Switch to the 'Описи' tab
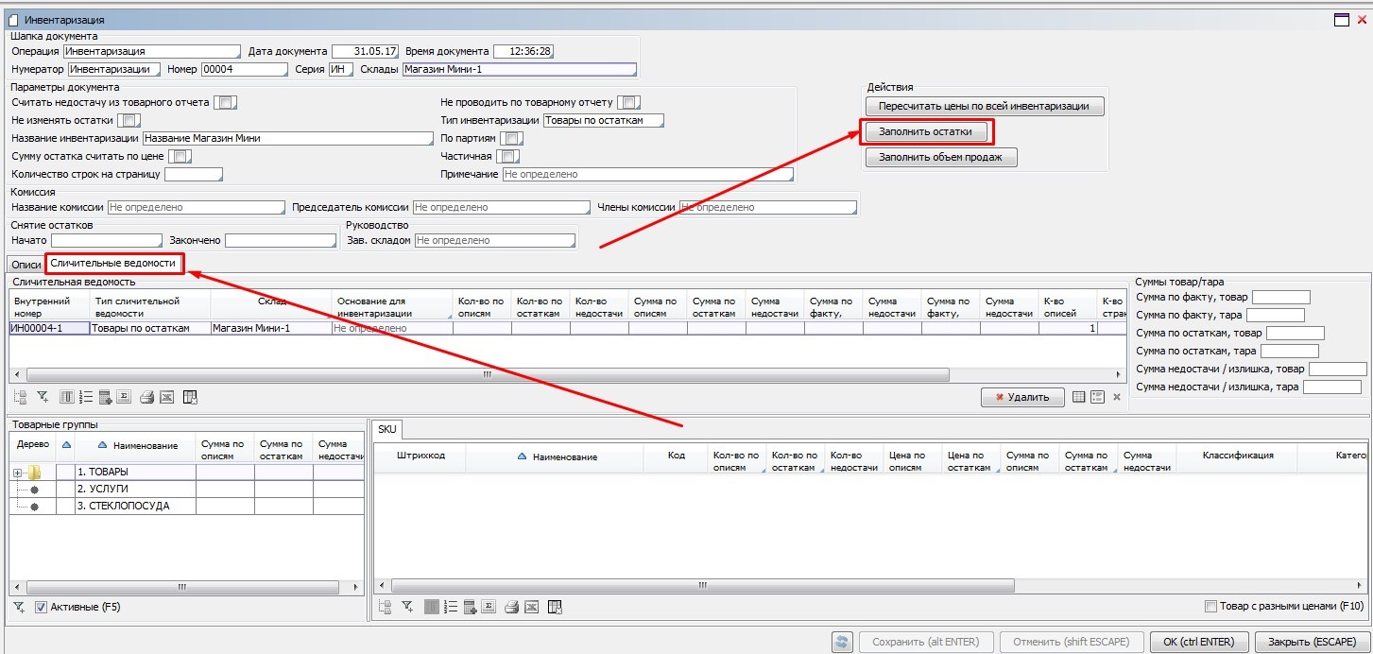Image resolution: width=1373 pixels, height=654 pixels. [26, 264]
